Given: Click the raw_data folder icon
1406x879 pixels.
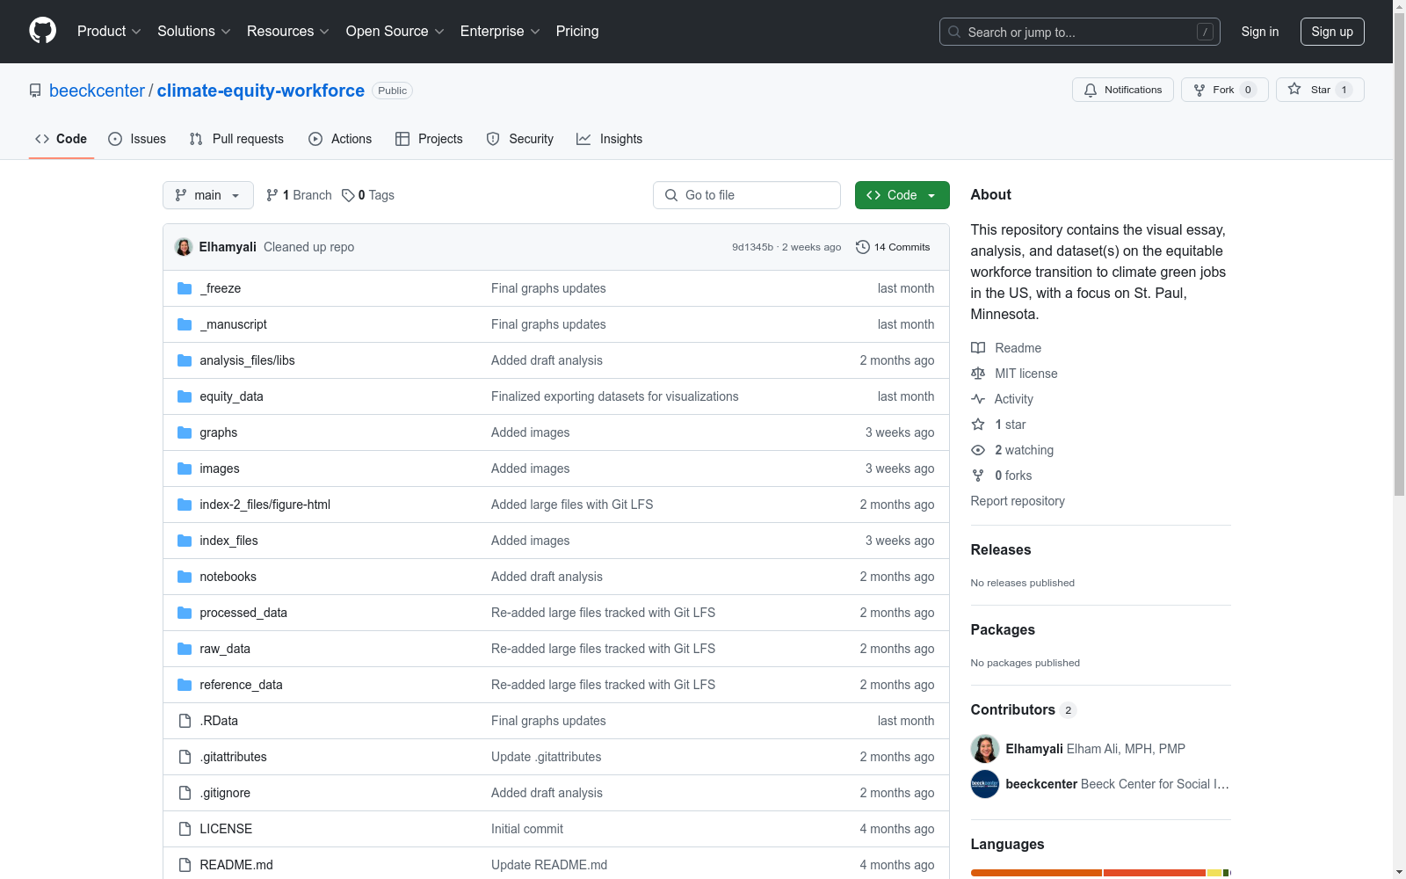Looking at the screenshot, I should pos(185,649).
